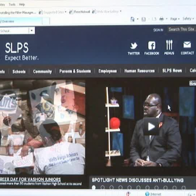Viewport: 196px width, 196px height.
Task: Open the Career Day photo thumbnail
Action: [42, 127]
